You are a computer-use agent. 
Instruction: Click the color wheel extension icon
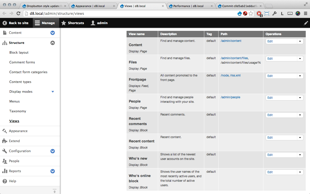point(298,14)
